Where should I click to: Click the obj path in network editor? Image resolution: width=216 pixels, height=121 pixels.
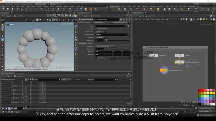click(141, 16)
